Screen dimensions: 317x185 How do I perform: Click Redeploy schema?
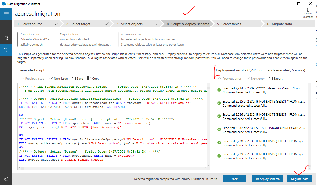[267, 178]
